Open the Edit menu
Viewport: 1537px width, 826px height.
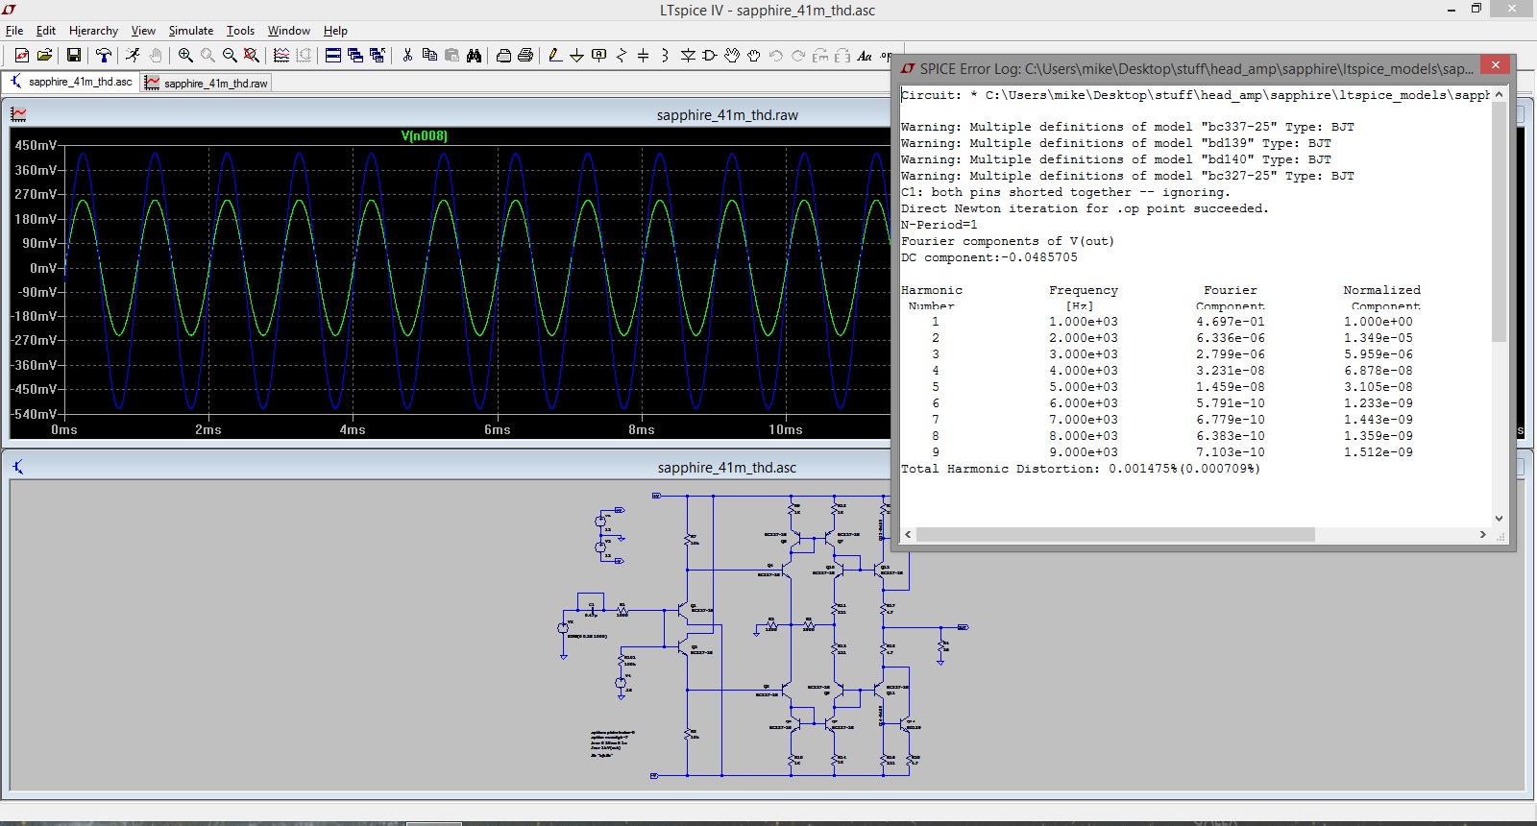(46, 31)
